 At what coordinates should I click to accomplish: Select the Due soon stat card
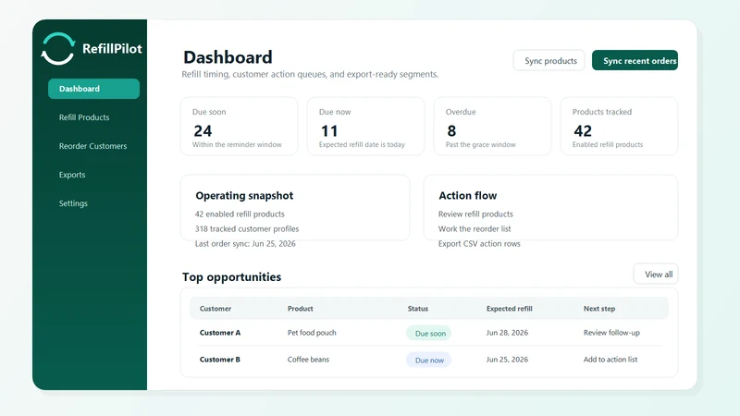click(x=240, y=127)
